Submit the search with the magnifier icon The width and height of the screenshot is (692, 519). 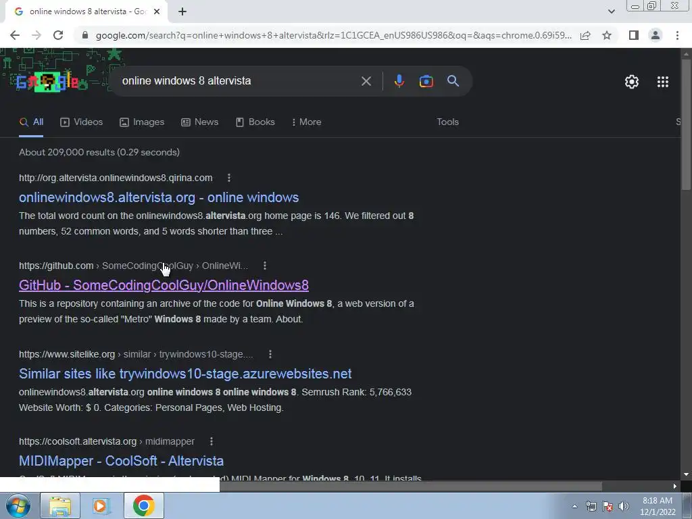coord(453,81)
